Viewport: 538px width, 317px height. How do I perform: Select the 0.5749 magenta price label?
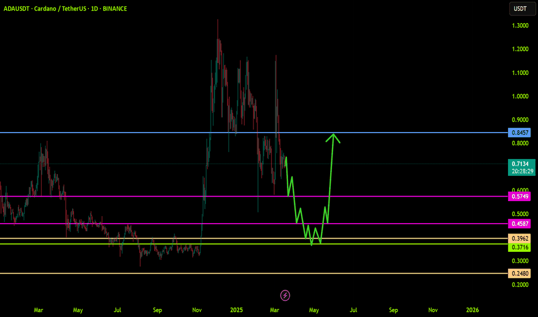(520, 197)
